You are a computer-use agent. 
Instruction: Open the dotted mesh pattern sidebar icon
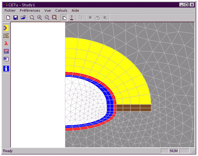pyautogui.click(x=6, y=36)
